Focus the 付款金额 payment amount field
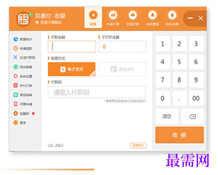The image size is (218, 175). point(72,47)
